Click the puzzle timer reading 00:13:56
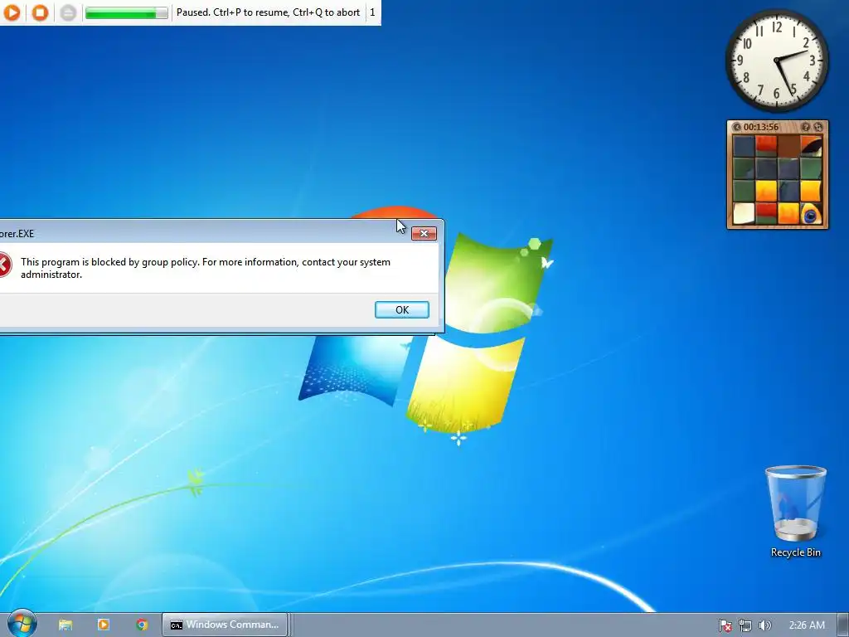The width and height of the screenshot is (849, 637). tap(761, 127)
